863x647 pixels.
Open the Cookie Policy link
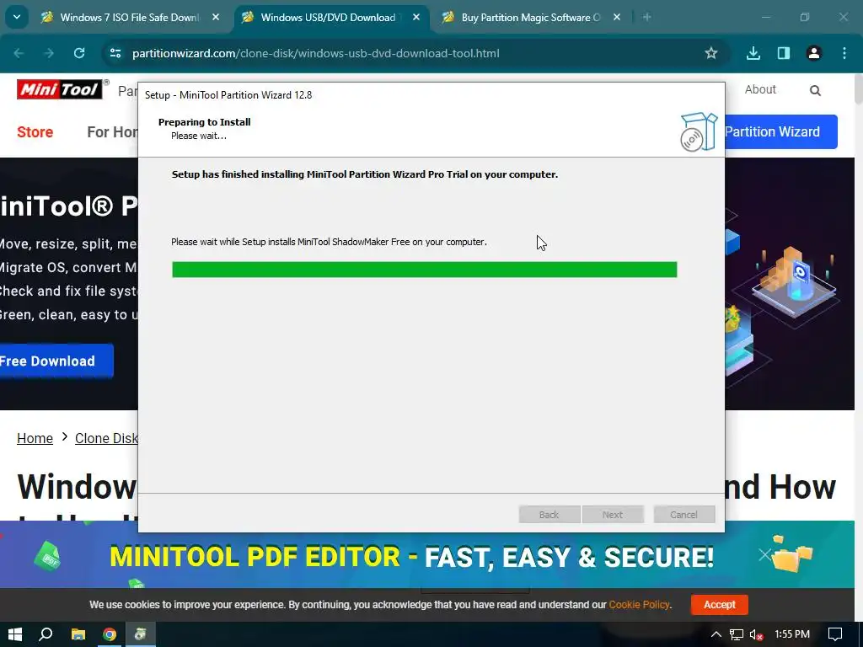pyautogui.click(x=639, y=605)
